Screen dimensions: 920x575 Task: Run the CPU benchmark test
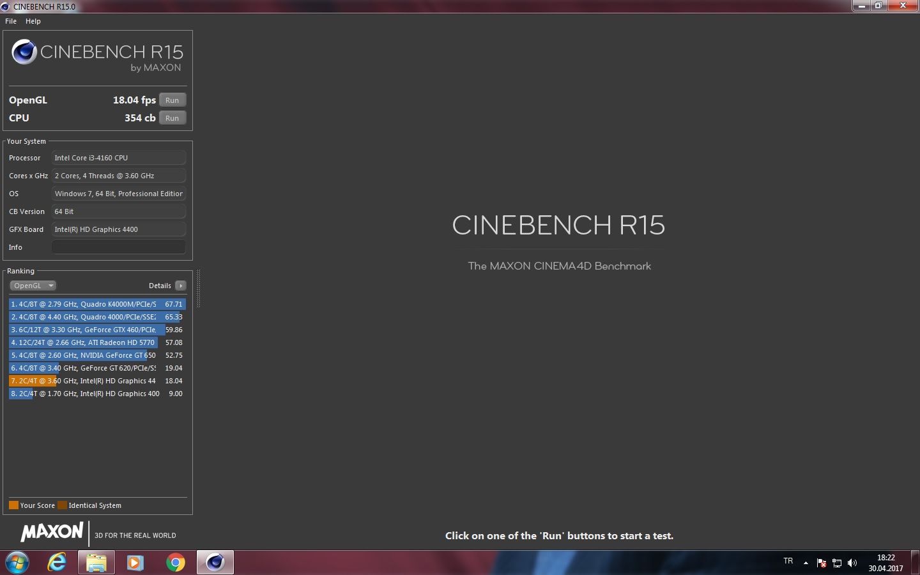pos(172,118)
